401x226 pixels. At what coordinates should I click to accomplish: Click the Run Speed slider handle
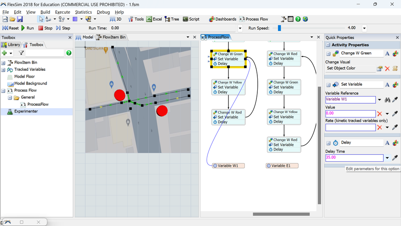pos(279,28)
